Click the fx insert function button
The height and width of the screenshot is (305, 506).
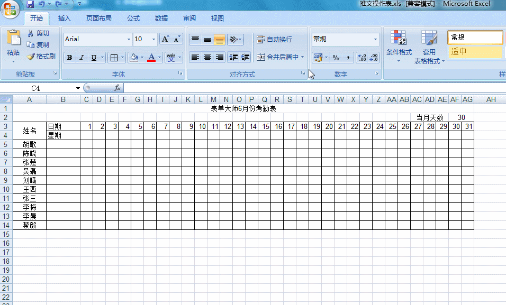[118, 88]
